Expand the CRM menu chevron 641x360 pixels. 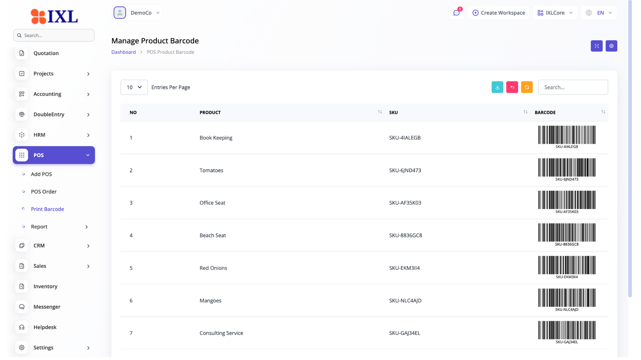coord(88,246)
